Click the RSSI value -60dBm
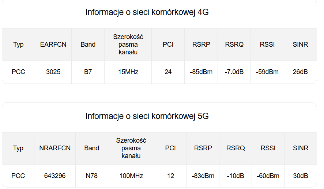Screen dimensions: 324x189 point(268,176)
